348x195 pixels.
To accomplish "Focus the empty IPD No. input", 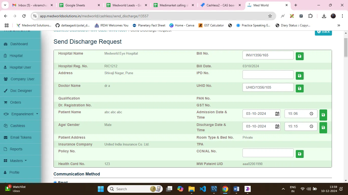I will (268, 75).
